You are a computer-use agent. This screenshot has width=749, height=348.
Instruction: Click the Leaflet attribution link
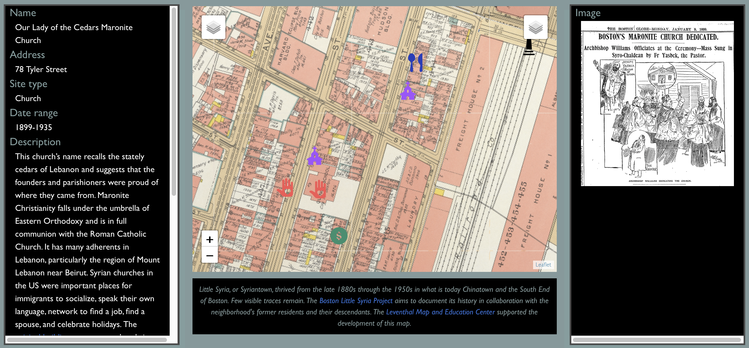pyautogui.click(x=543, y=265)
